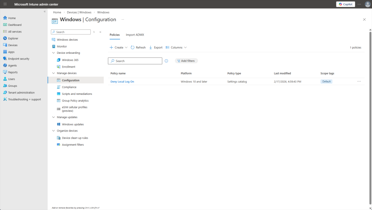The height and width of the screenshot is (210, 372).
Task: Click the search info icon
Action: pos(166,61)
